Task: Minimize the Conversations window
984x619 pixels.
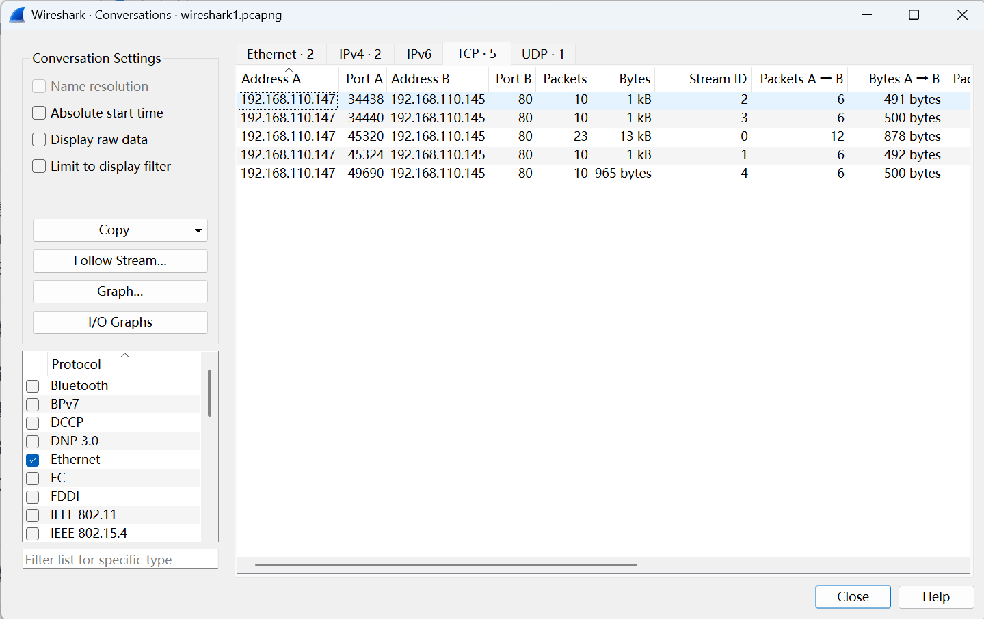Action: coord(866,14)
